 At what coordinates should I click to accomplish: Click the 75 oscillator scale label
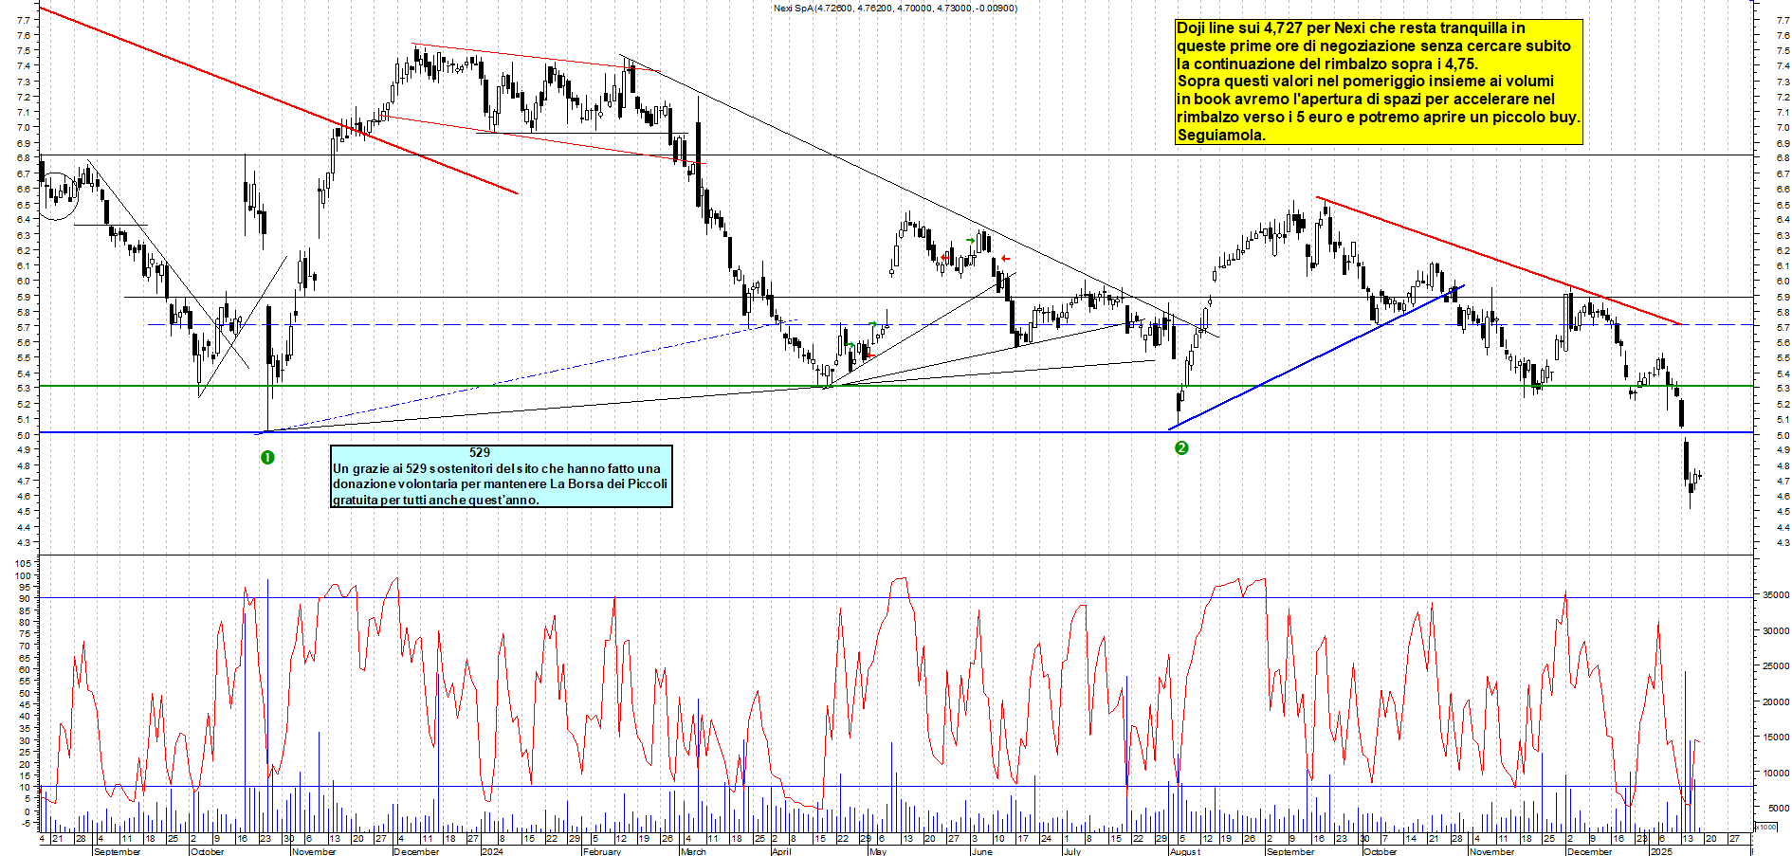point(26,634)
